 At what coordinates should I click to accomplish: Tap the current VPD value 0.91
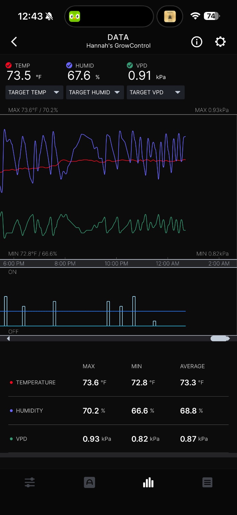point(140,76)
